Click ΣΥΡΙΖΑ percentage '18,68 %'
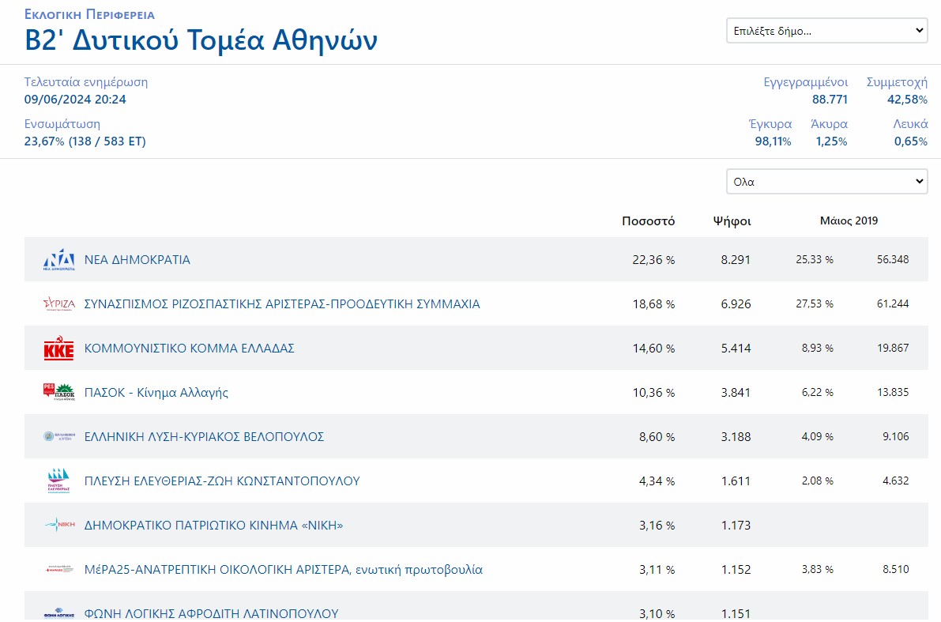The width and height of the screenshot is (941, 622). (x=653, y=304)
